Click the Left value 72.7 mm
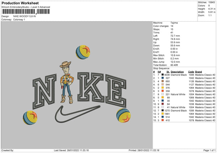Screen dimensions: 217x153 (175, 36)
